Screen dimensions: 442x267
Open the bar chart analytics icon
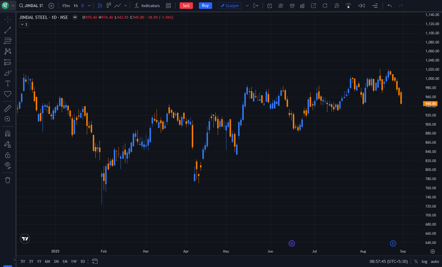302,6
